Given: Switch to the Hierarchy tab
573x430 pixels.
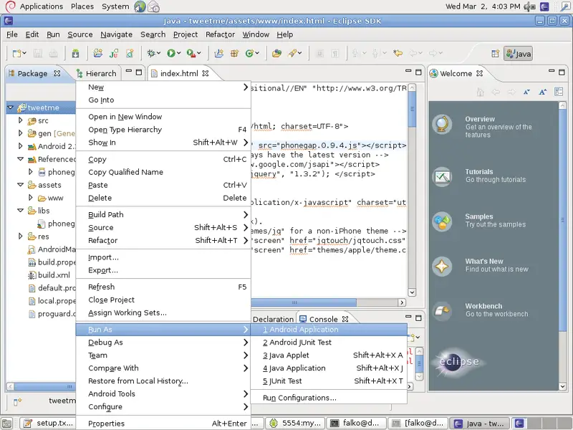Looking at the screenshot, I should [96, 74].
